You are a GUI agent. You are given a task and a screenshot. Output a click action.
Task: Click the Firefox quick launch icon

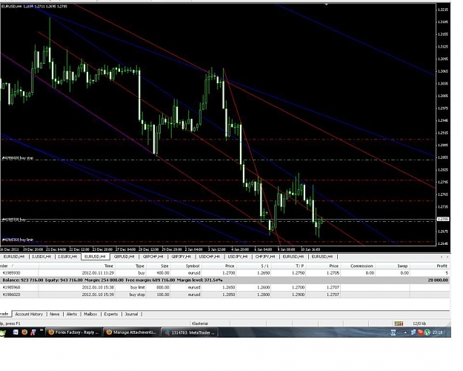[x=24, y=332]
